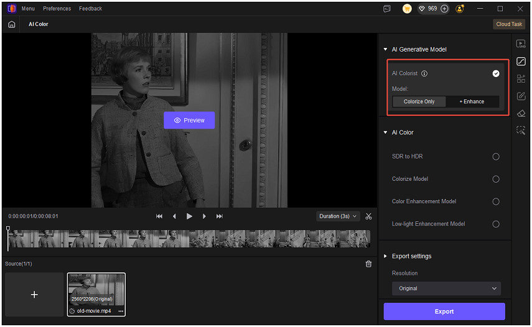Image resolution: width=532 pixels, height=327 pixels.
Task: Open the grid-plus sidebar tool
Action: tap(521, 79)
